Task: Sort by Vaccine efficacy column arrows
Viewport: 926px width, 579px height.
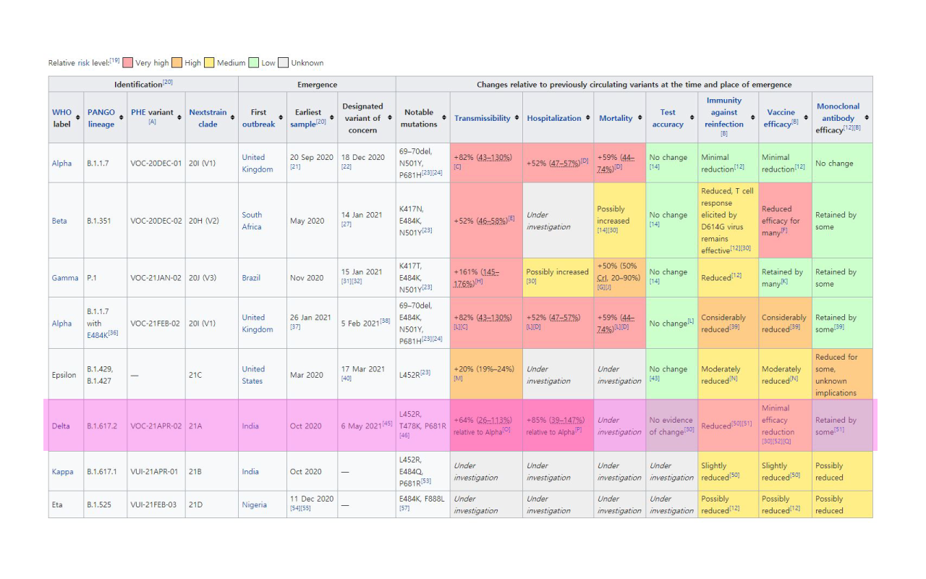Action: pos(806,118)
